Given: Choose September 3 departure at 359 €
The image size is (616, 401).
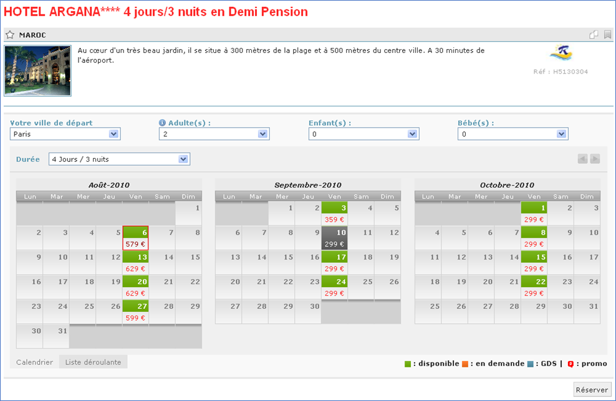Looking at the screenshot, I should point(335,214).
